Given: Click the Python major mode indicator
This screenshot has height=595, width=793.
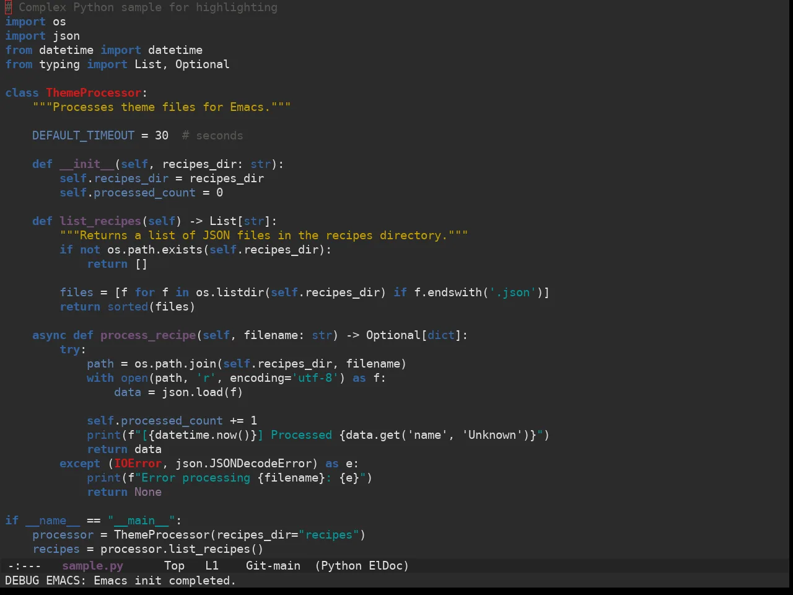Looking at the screenshot, I should point(341,566).
